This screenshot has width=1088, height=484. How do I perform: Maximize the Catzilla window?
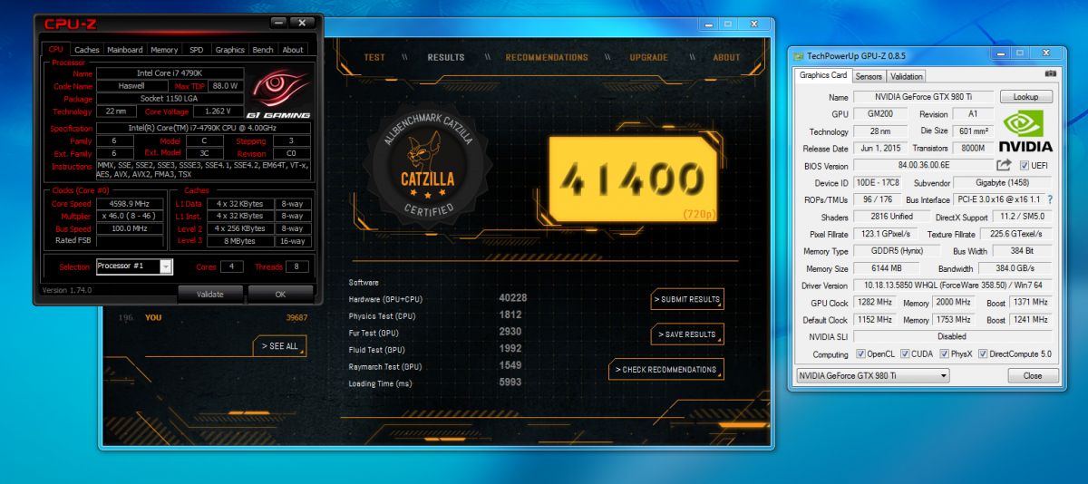(x=726, y=24)
